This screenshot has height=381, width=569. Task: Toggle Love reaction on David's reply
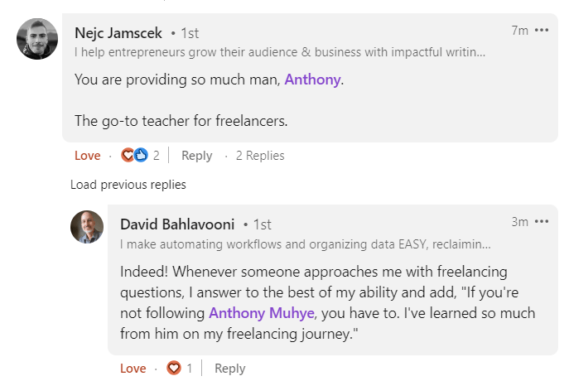(133, 369)
